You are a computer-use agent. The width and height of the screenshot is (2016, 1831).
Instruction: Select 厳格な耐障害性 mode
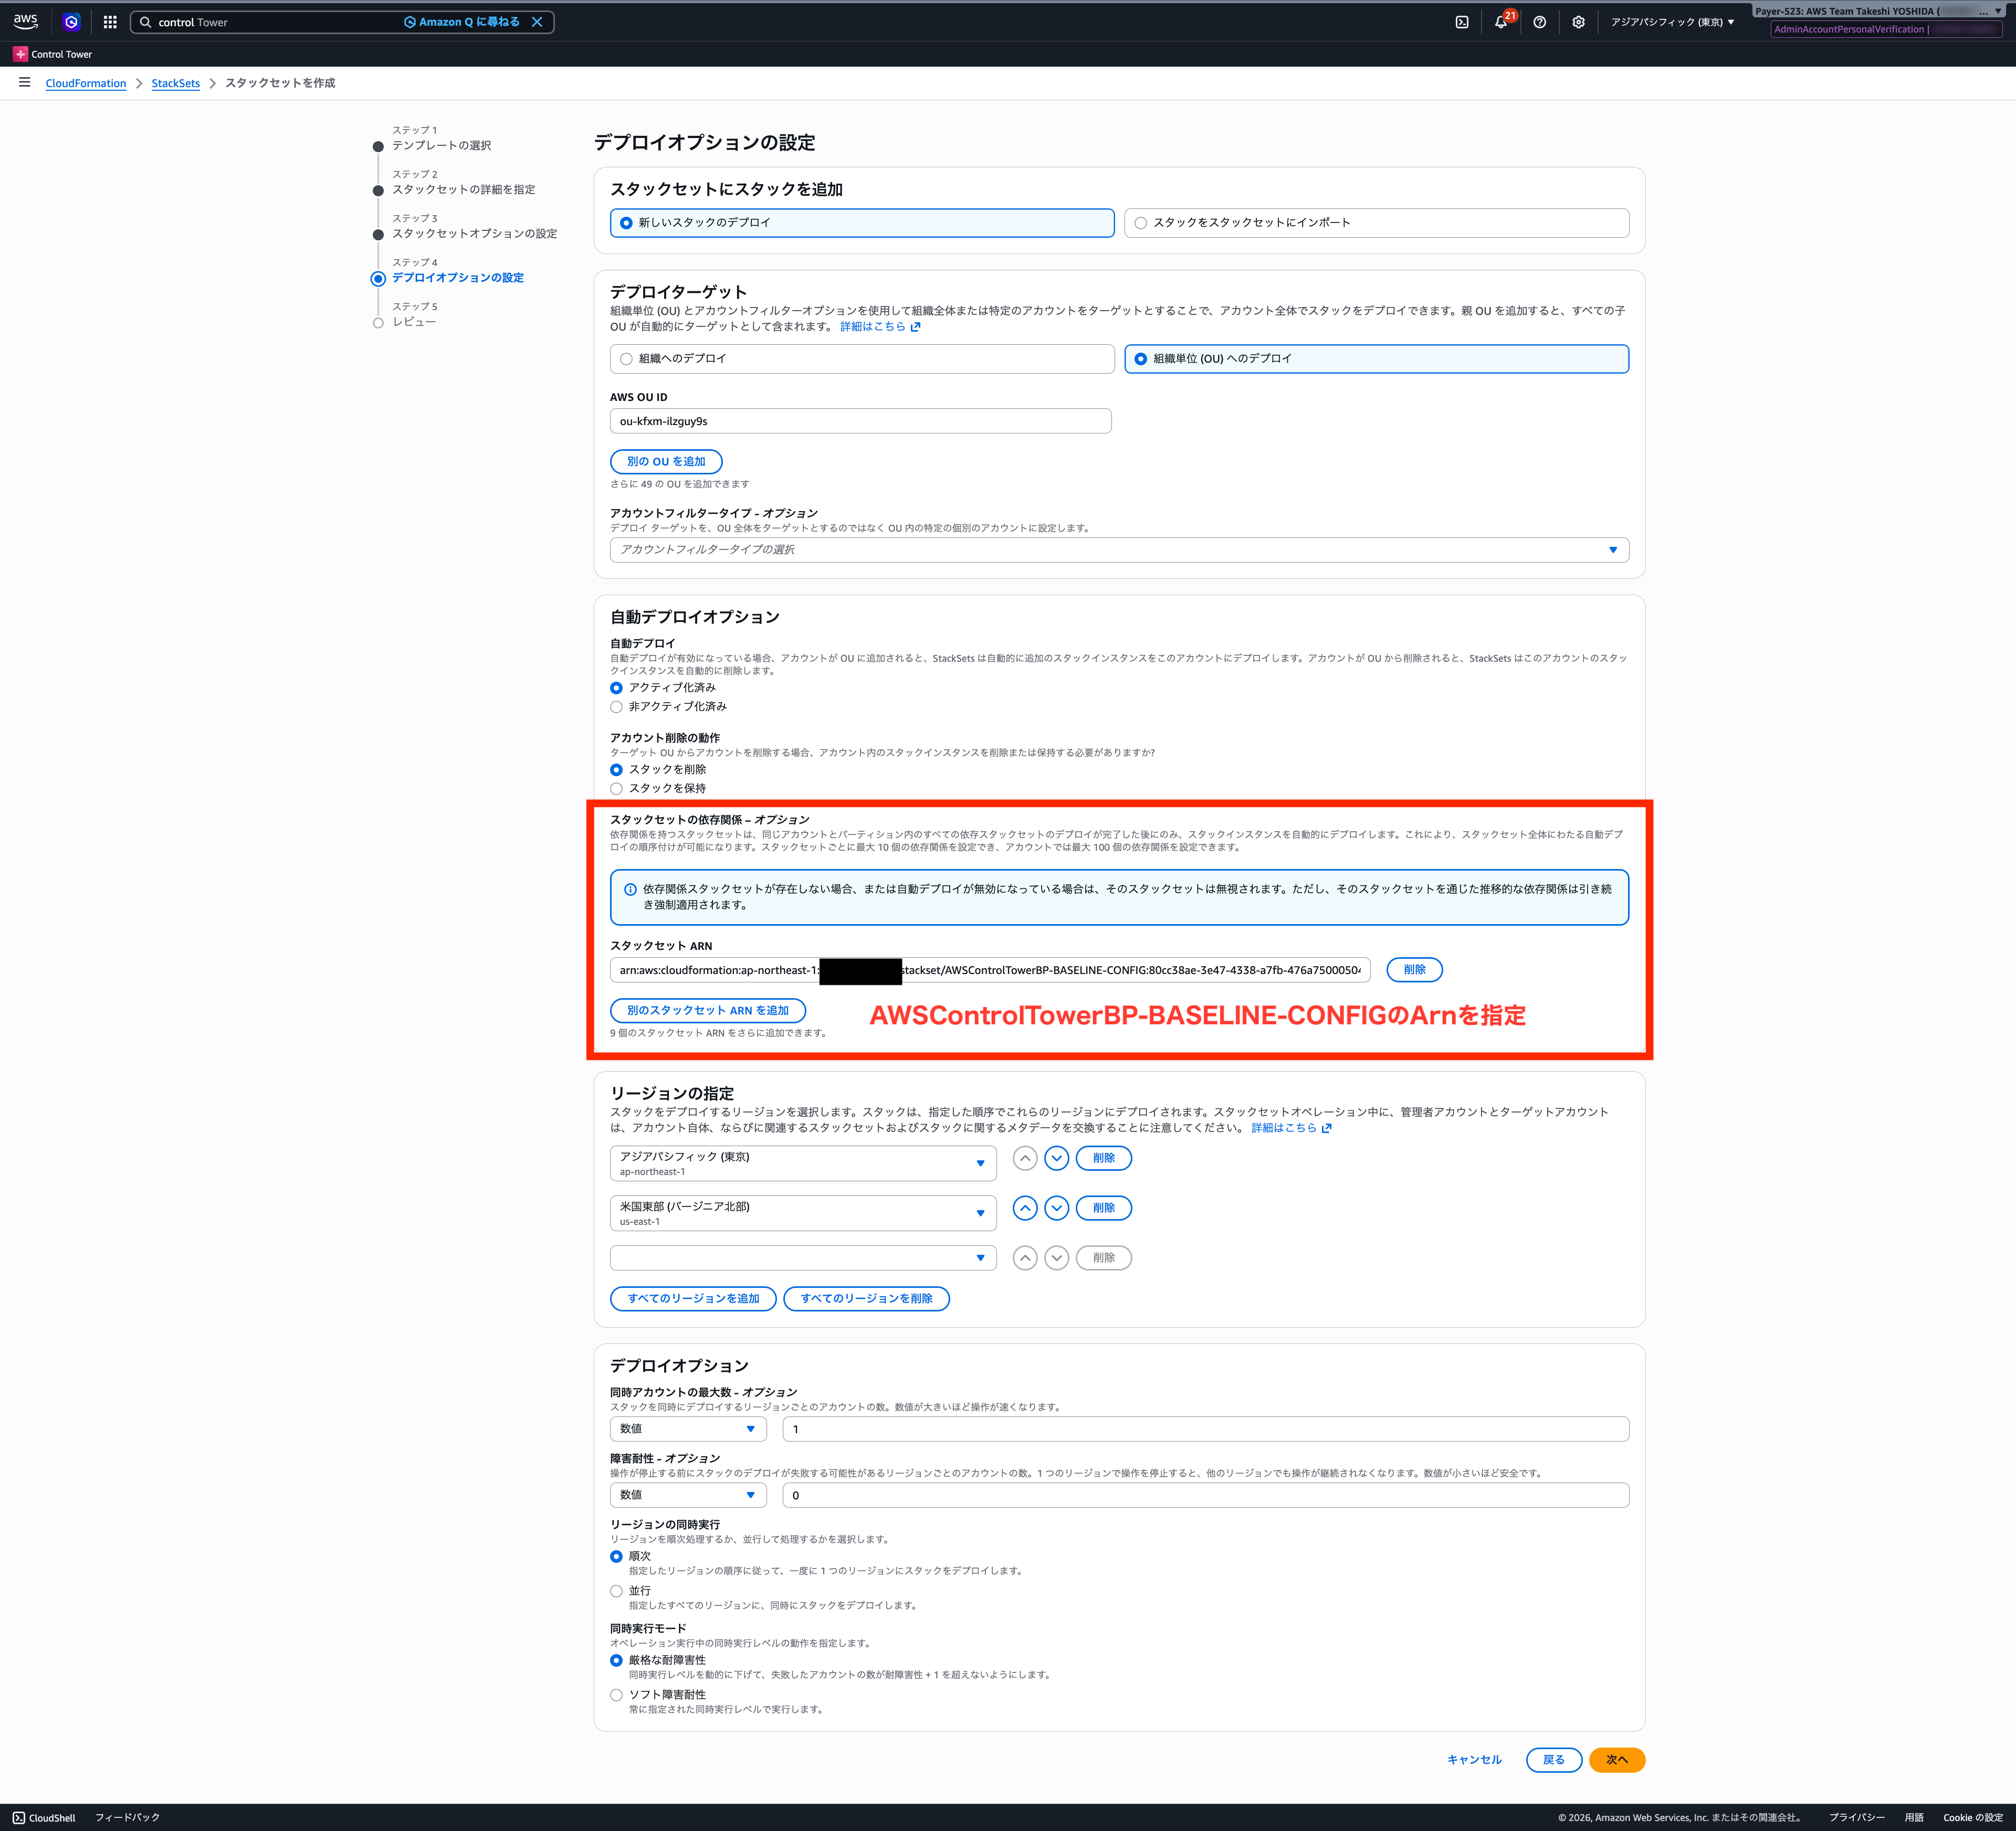coord(616,1660)
